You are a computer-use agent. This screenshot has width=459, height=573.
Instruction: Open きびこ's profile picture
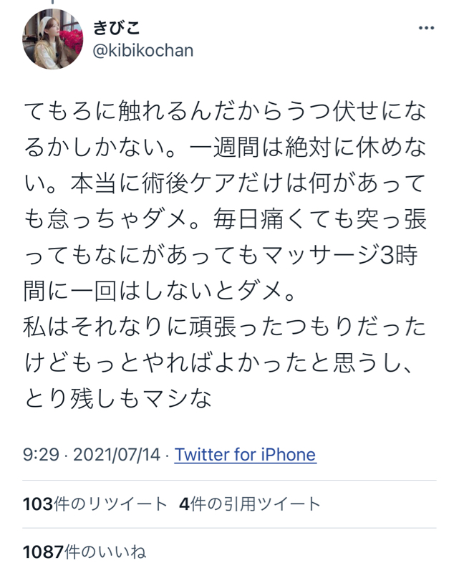point(52,39)
